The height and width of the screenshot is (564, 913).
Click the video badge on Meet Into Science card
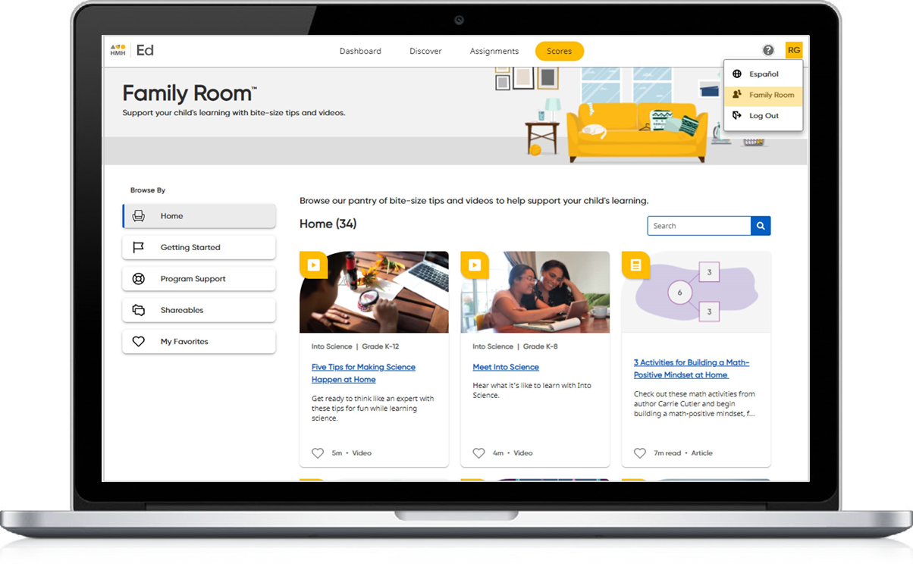pyautogui.click(x=475, y=265)
